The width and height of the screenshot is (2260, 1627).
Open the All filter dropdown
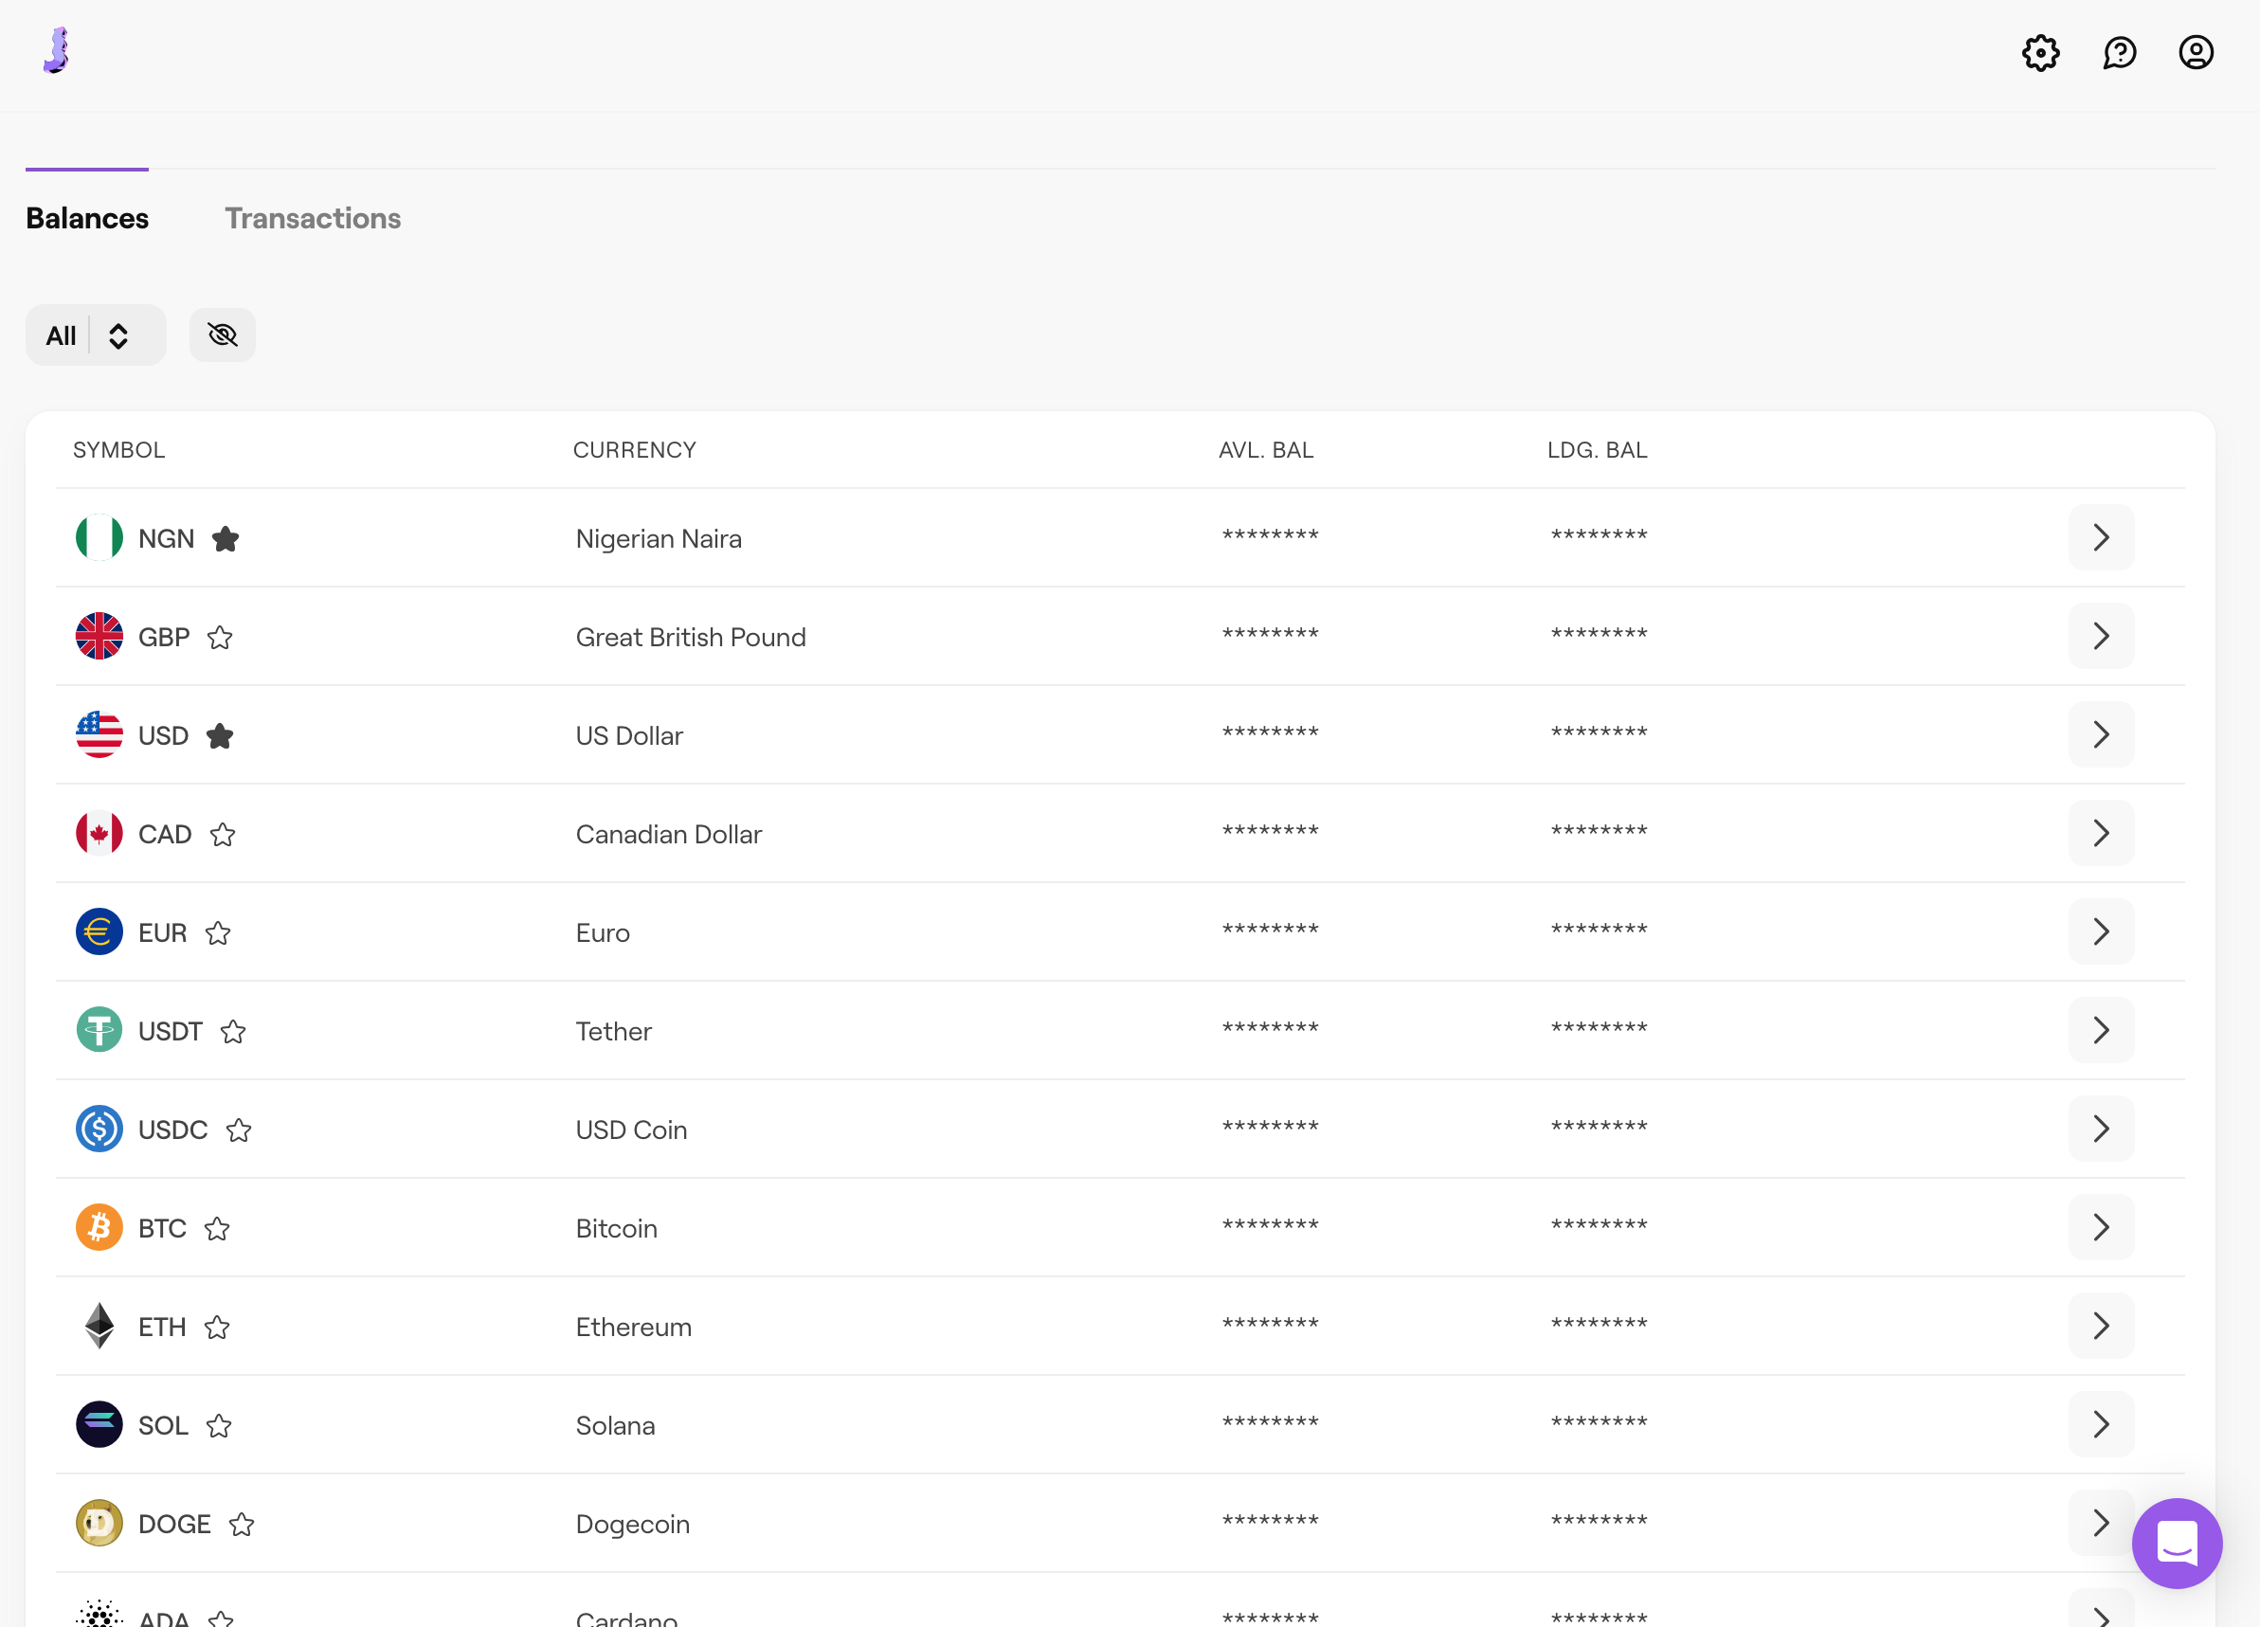(x=96, y=334)
